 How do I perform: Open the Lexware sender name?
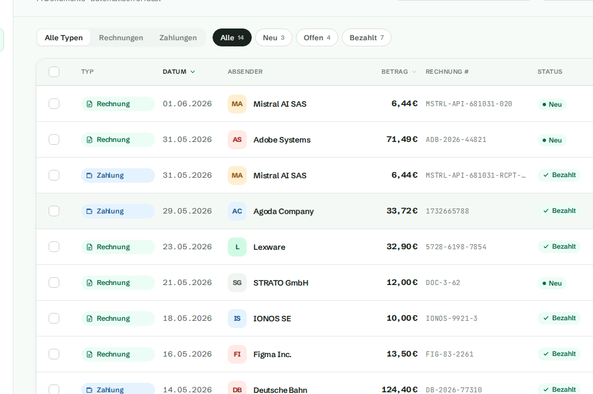(269, 247)
